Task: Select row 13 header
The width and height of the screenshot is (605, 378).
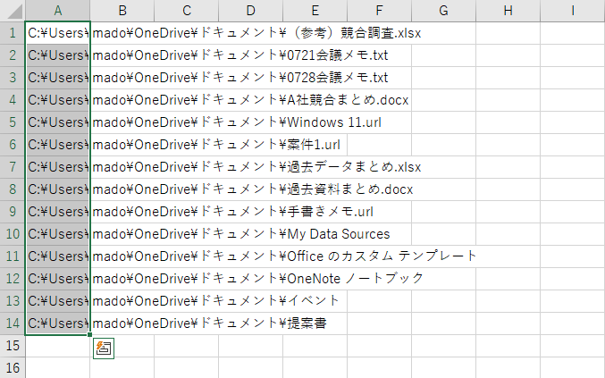Action: tap(13, 301)
